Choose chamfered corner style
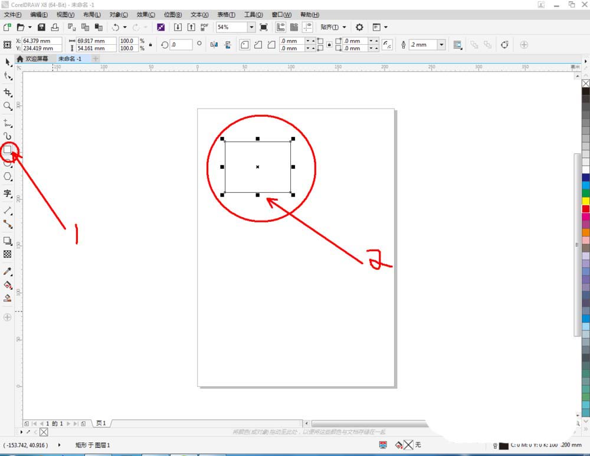This screenshot has width=590, height=456. [271, 45]
